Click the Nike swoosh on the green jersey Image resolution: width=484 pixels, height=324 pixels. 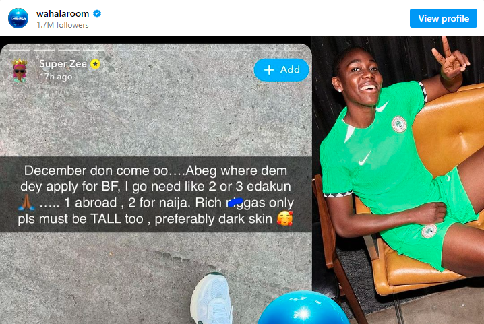[x=364, y=159]
